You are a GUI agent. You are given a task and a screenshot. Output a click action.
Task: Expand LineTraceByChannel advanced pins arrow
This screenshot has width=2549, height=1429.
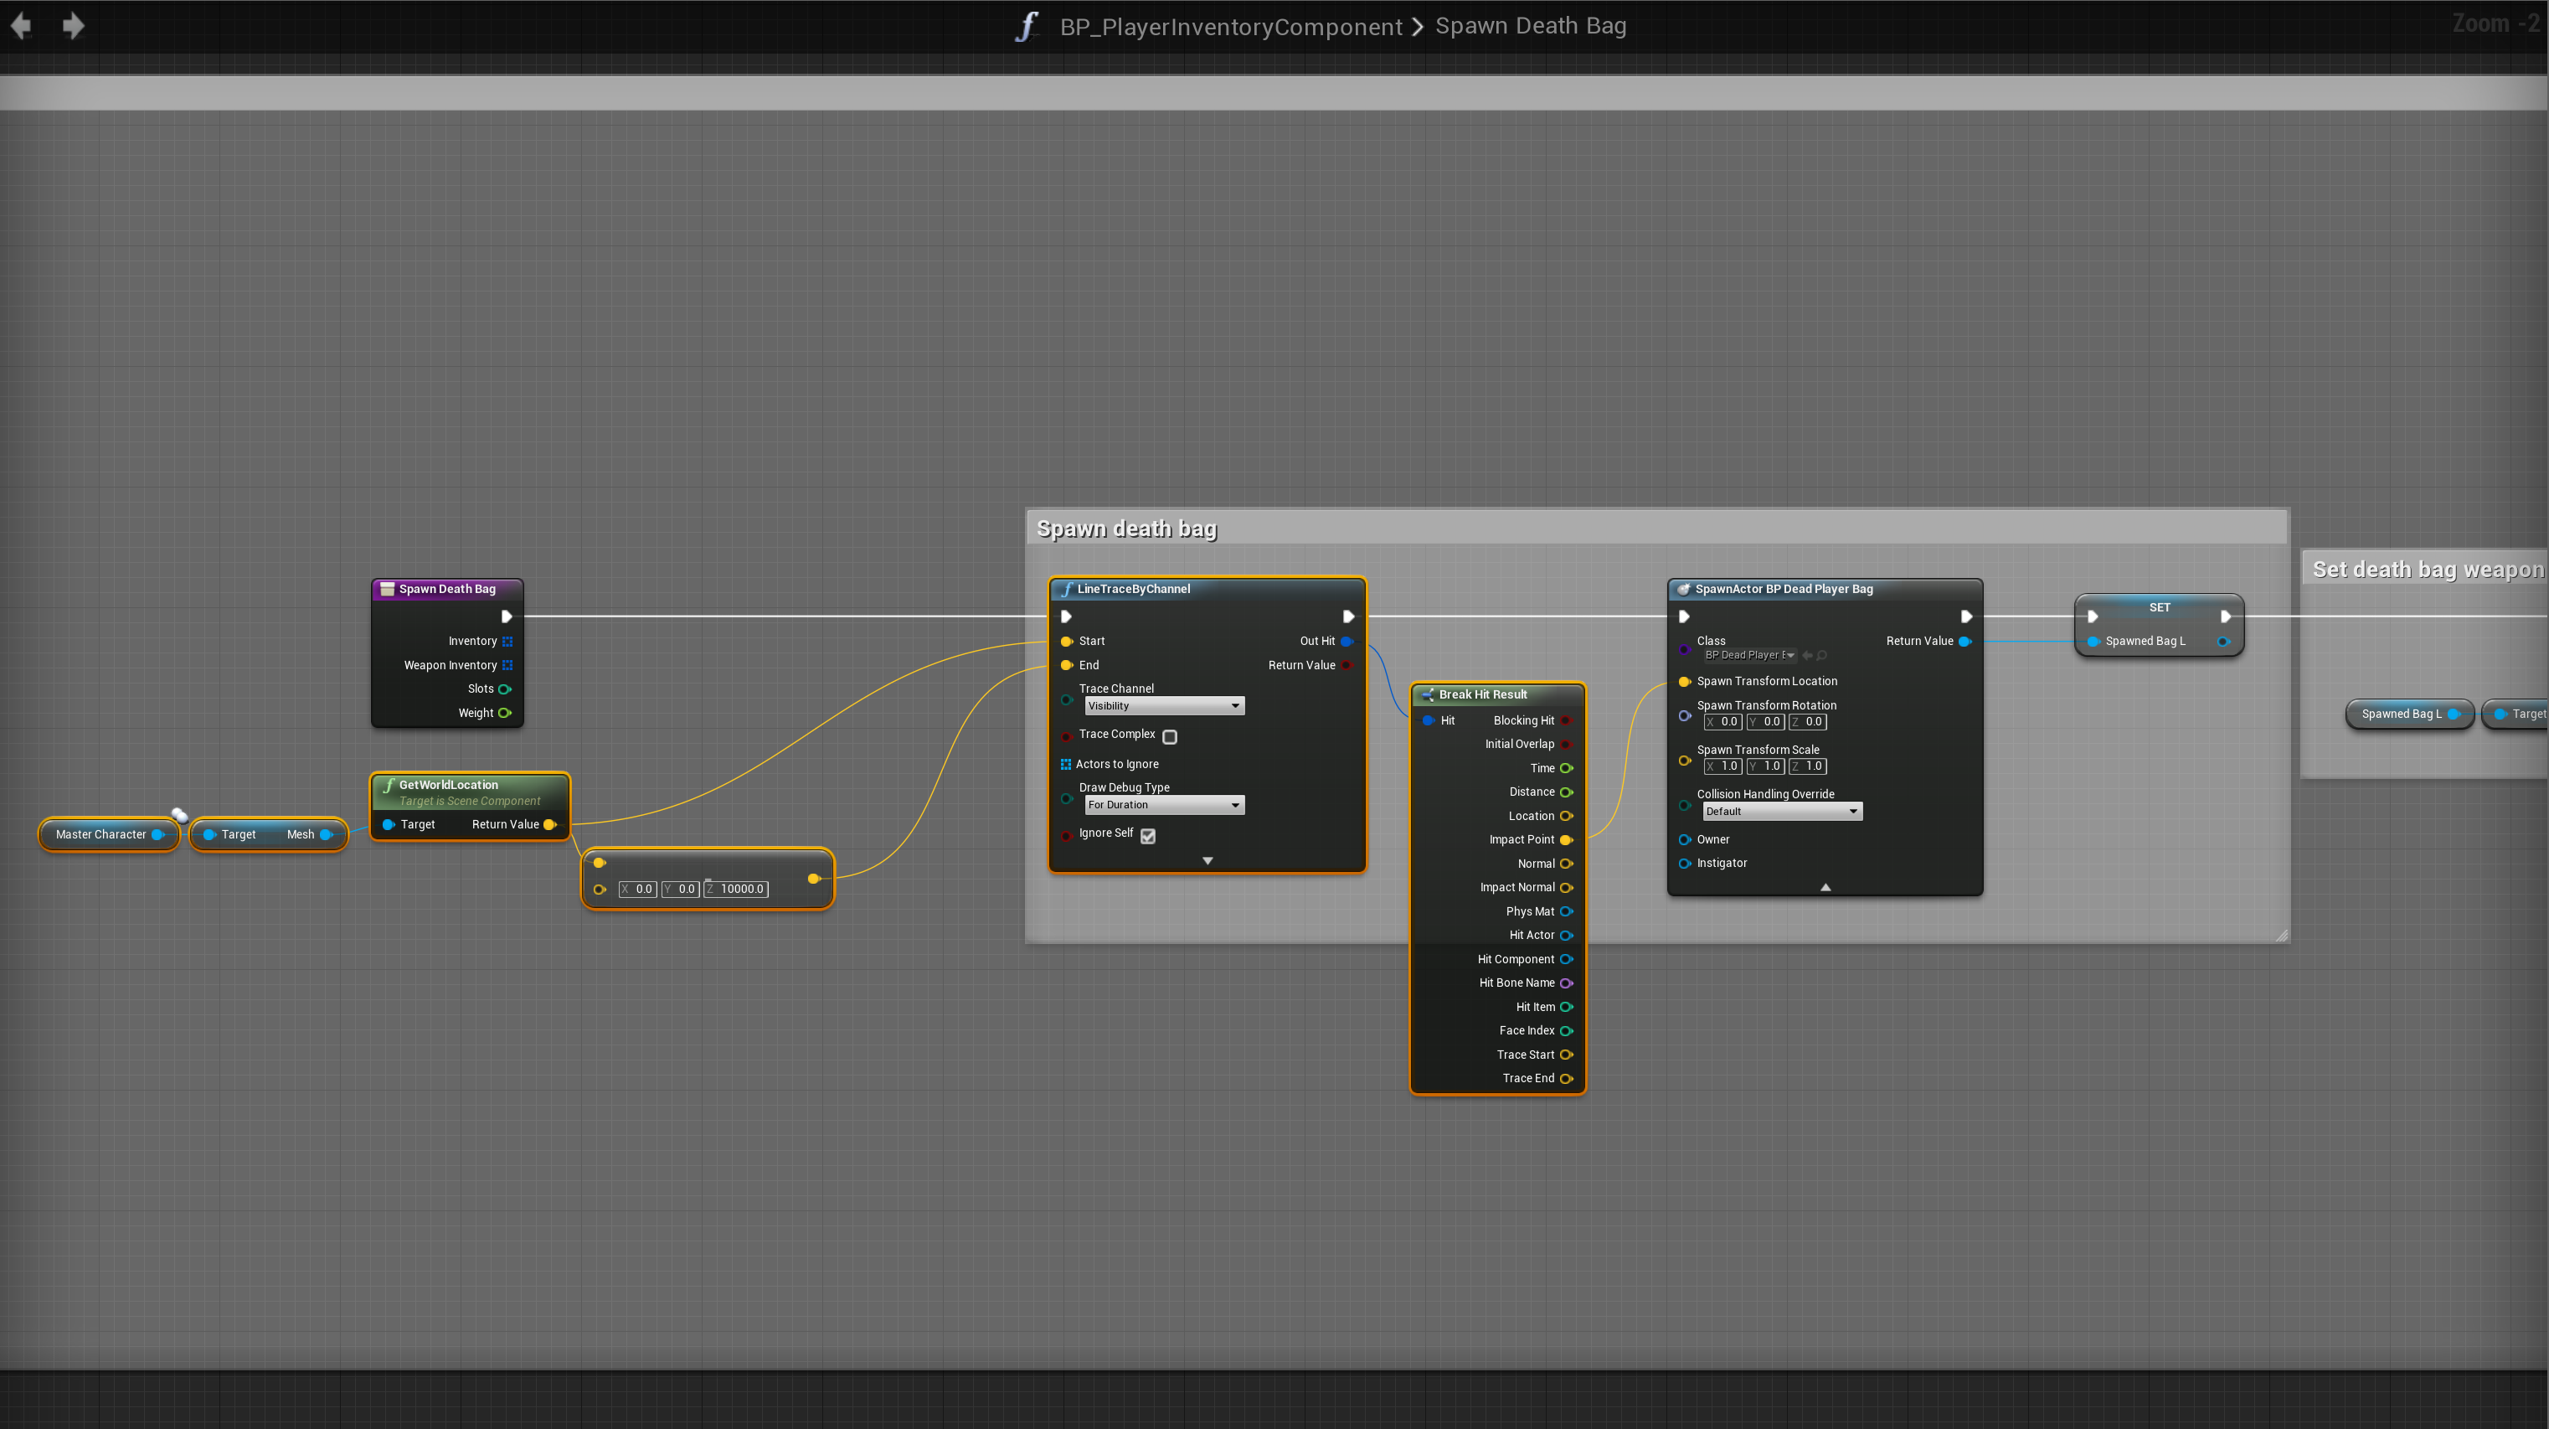(x=1208, y=861)
